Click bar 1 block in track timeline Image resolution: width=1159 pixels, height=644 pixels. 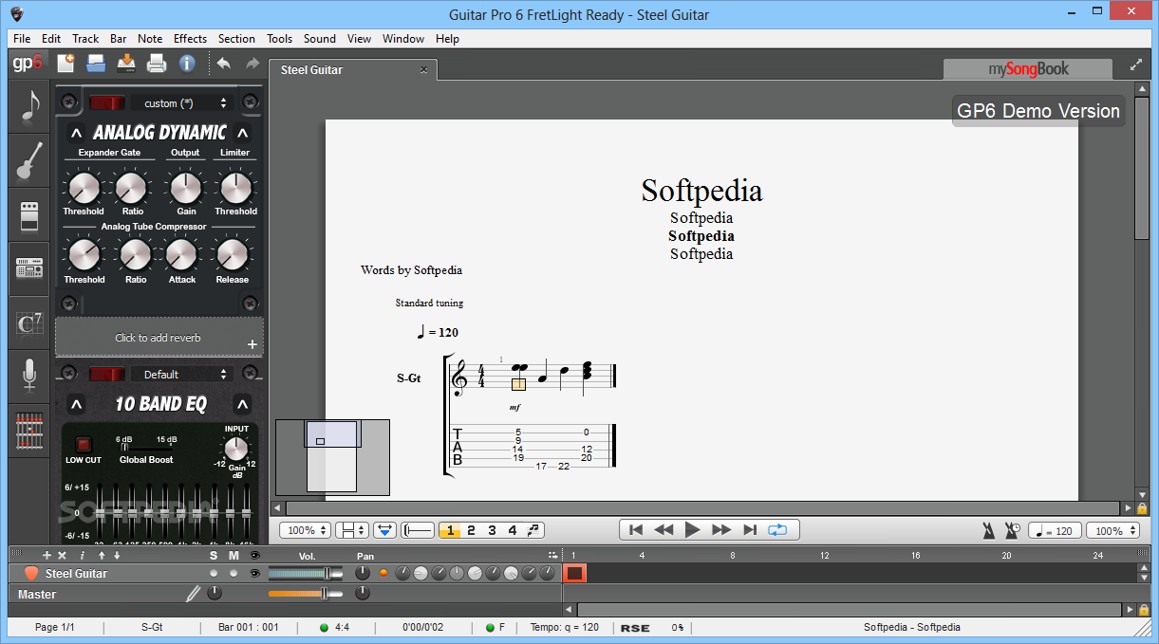coord(574,573)
